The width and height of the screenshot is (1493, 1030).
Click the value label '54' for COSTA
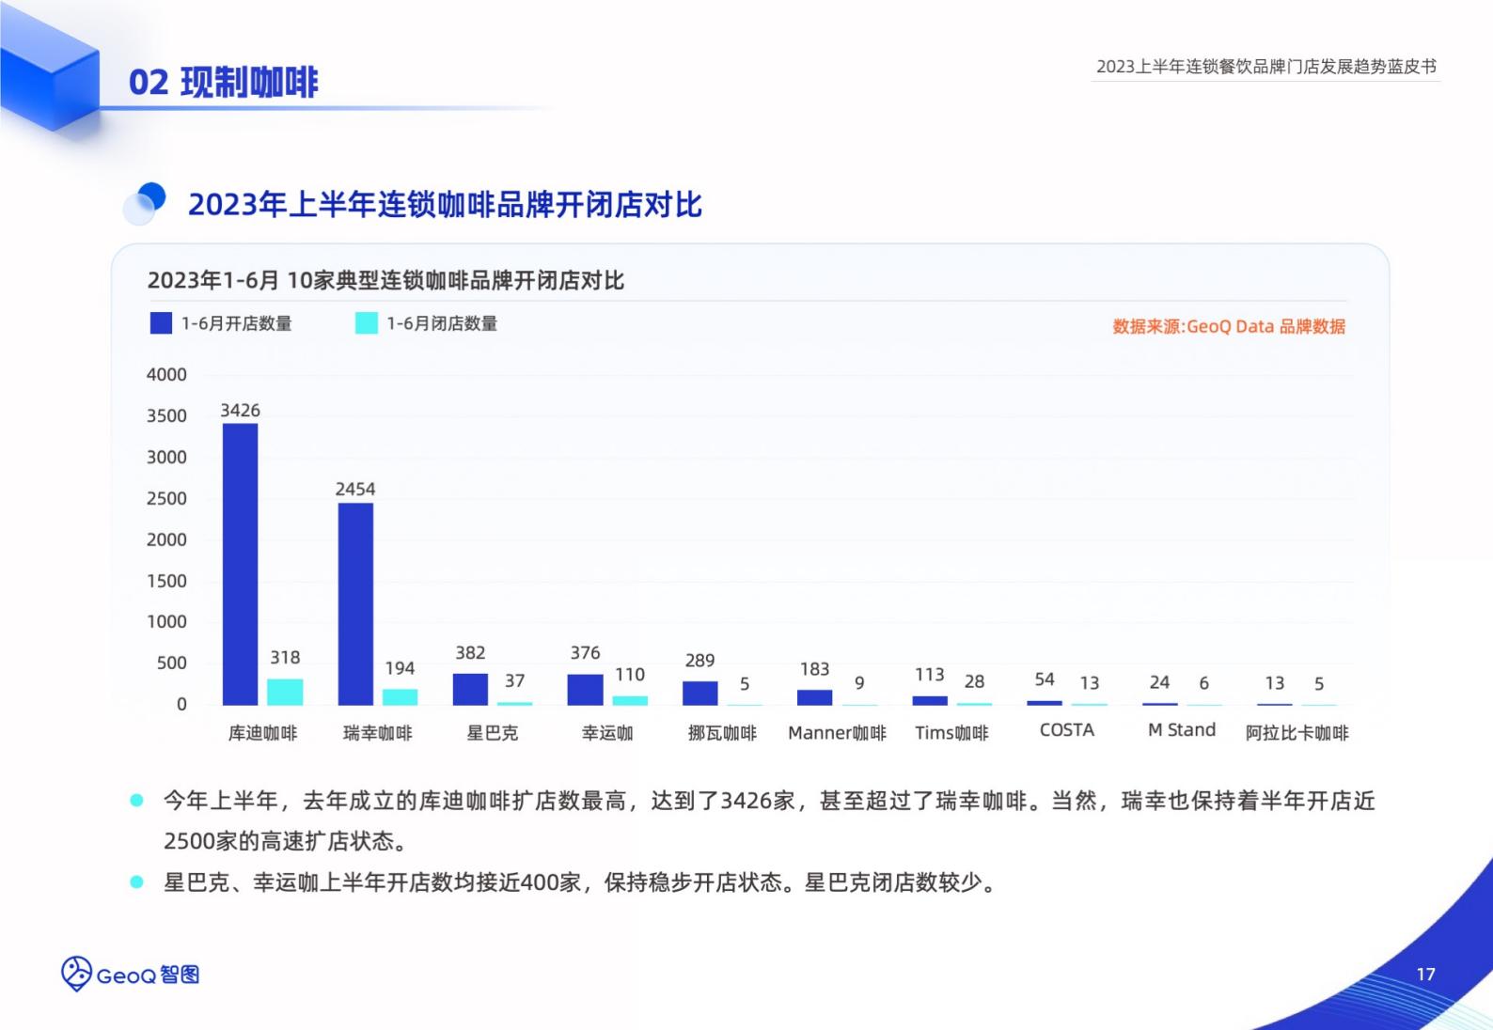pos(1045,679)
